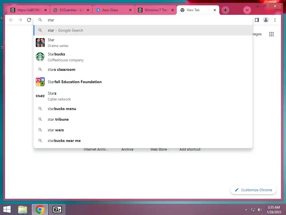Click magnifier icon beside 'star wars'
The width and height of the screenshot is (286, 215).
(40, 130)
